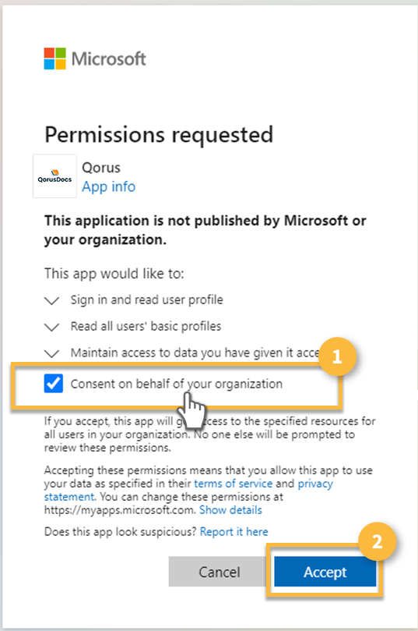This screenshot has width=418, height=631.
Task: Click the Cancel button
Action: (x=220, y=572)
